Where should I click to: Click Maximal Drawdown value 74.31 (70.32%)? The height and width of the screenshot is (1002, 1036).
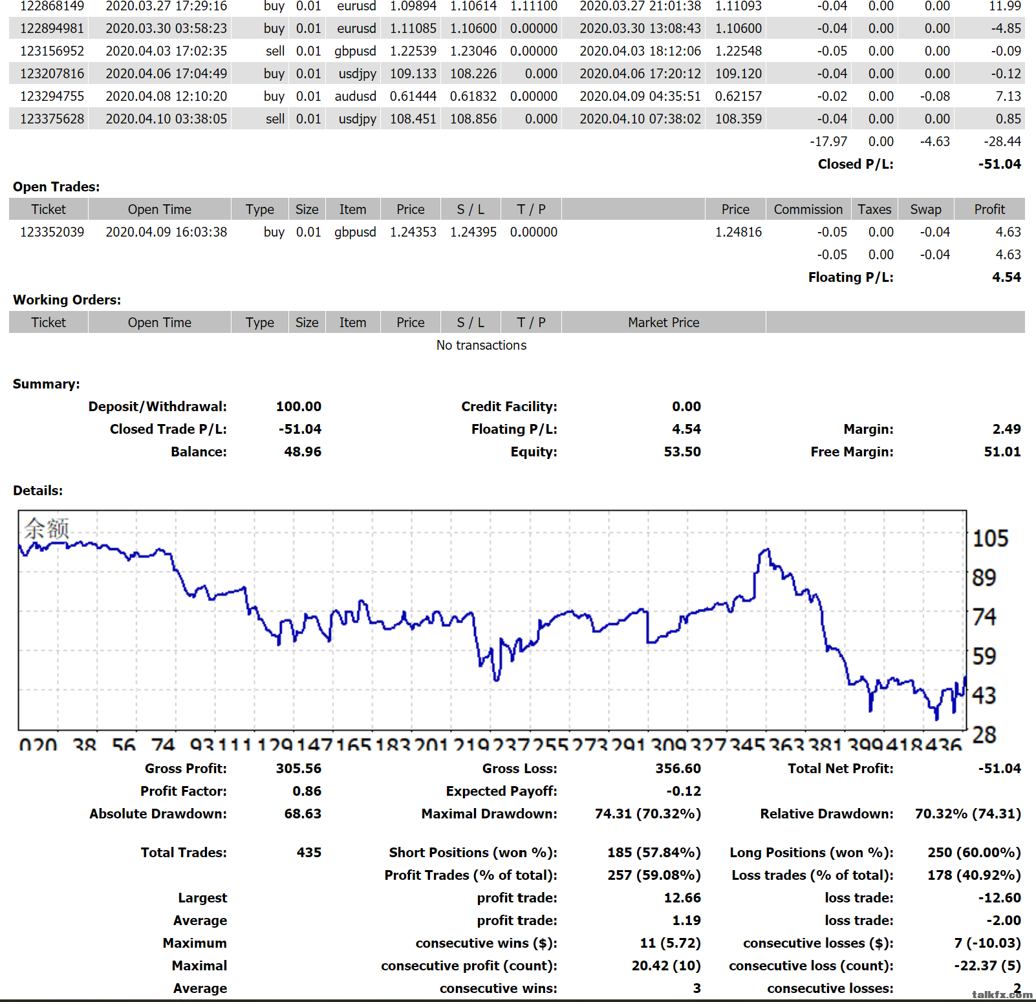(x=648, y=814)
